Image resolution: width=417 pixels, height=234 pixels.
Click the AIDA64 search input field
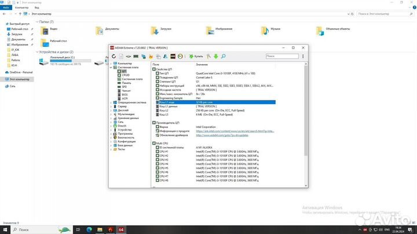pos(282,56)
